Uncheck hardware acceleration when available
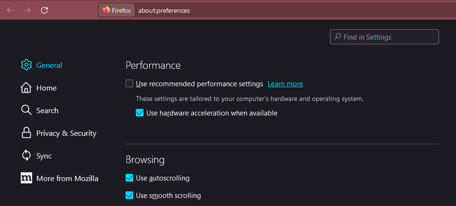Viewport: 456px width, 206px height. click(x=140, y=113)
